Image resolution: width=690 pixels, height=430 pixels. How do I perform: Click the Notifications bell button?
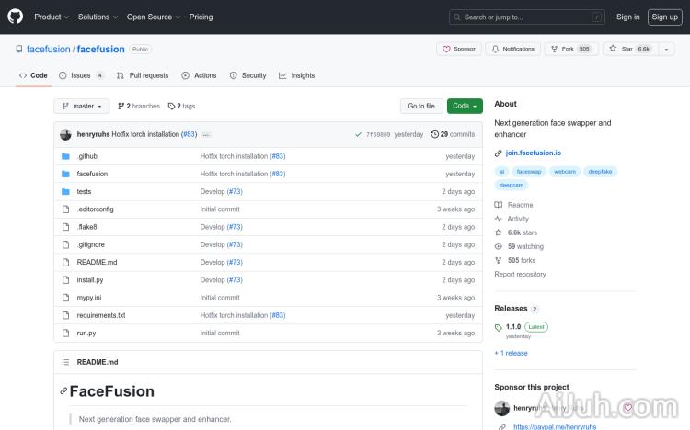click(512, 49)
